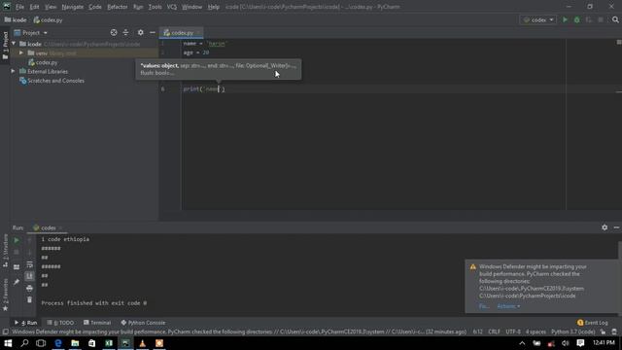Viewport: 622px width, 350px height.
Task: Click the Print icon in Run panel
Action: [29, 288]
